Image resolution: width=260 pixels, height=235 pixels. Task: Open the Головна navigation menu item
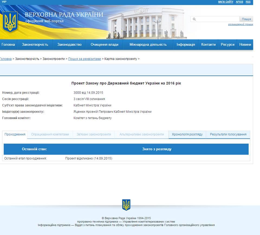click(x=8, y=45)
